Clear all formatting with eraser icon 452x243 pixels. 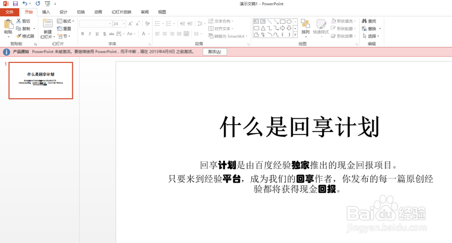(x=147, y=23)
